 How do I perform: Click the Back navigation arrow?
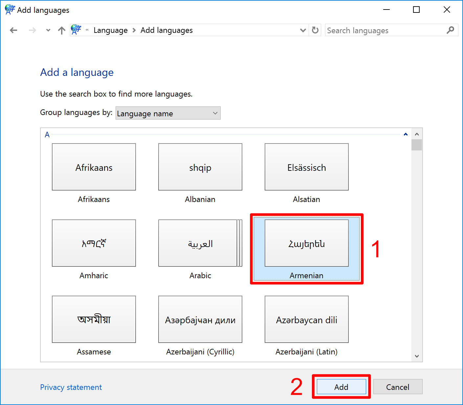coord(13,31)
